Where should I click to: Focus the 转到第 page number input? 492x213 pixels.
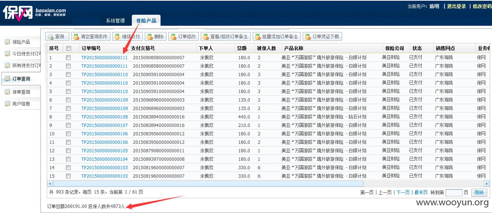point(454,192)
